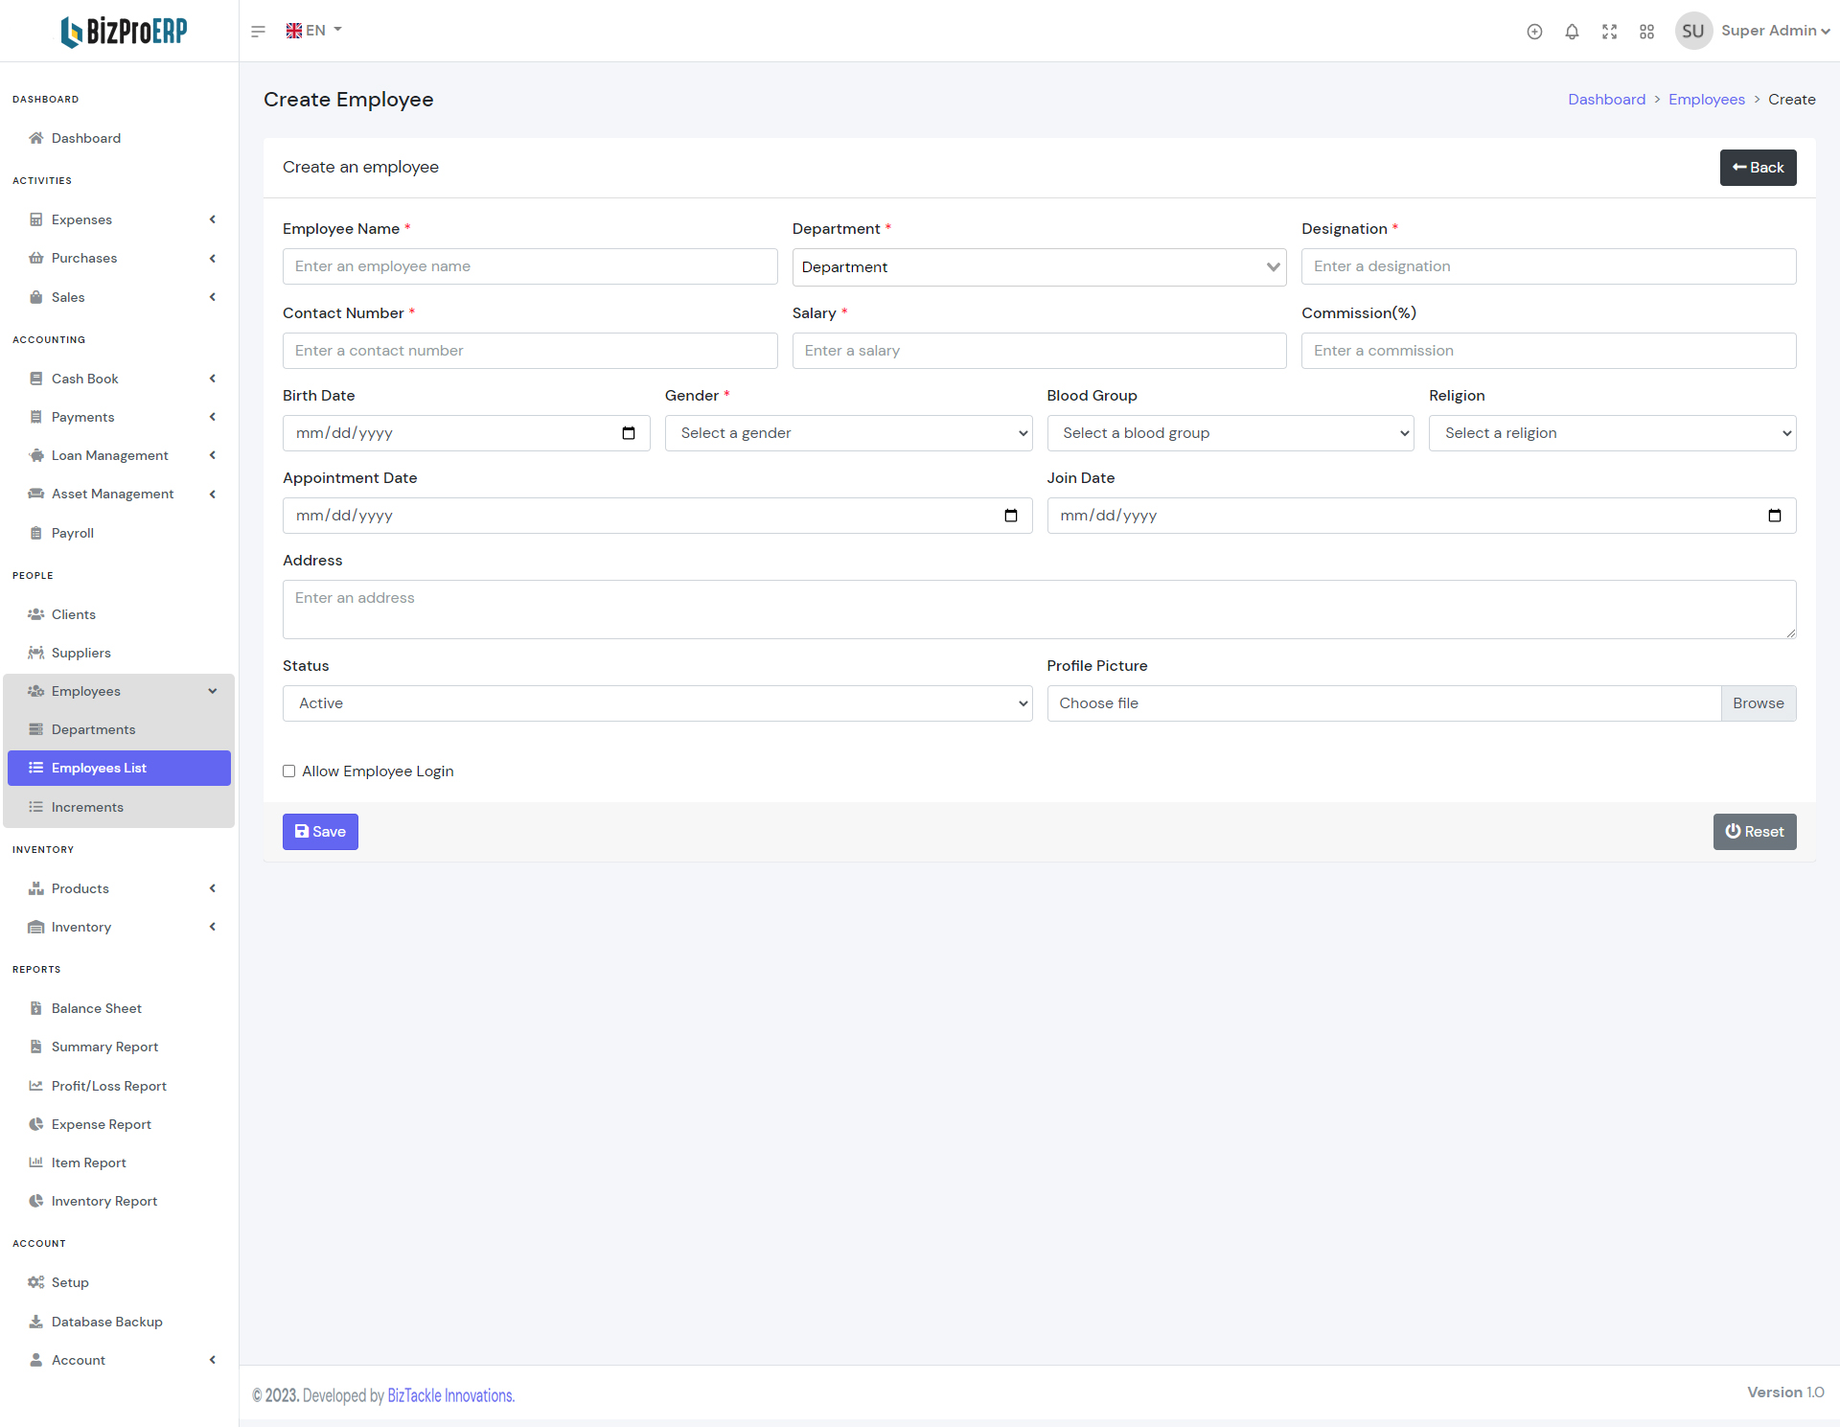Click the Back button
Viewport: 1840px width, 1427px height.
pyautogui.click(x=1758, y=168)
